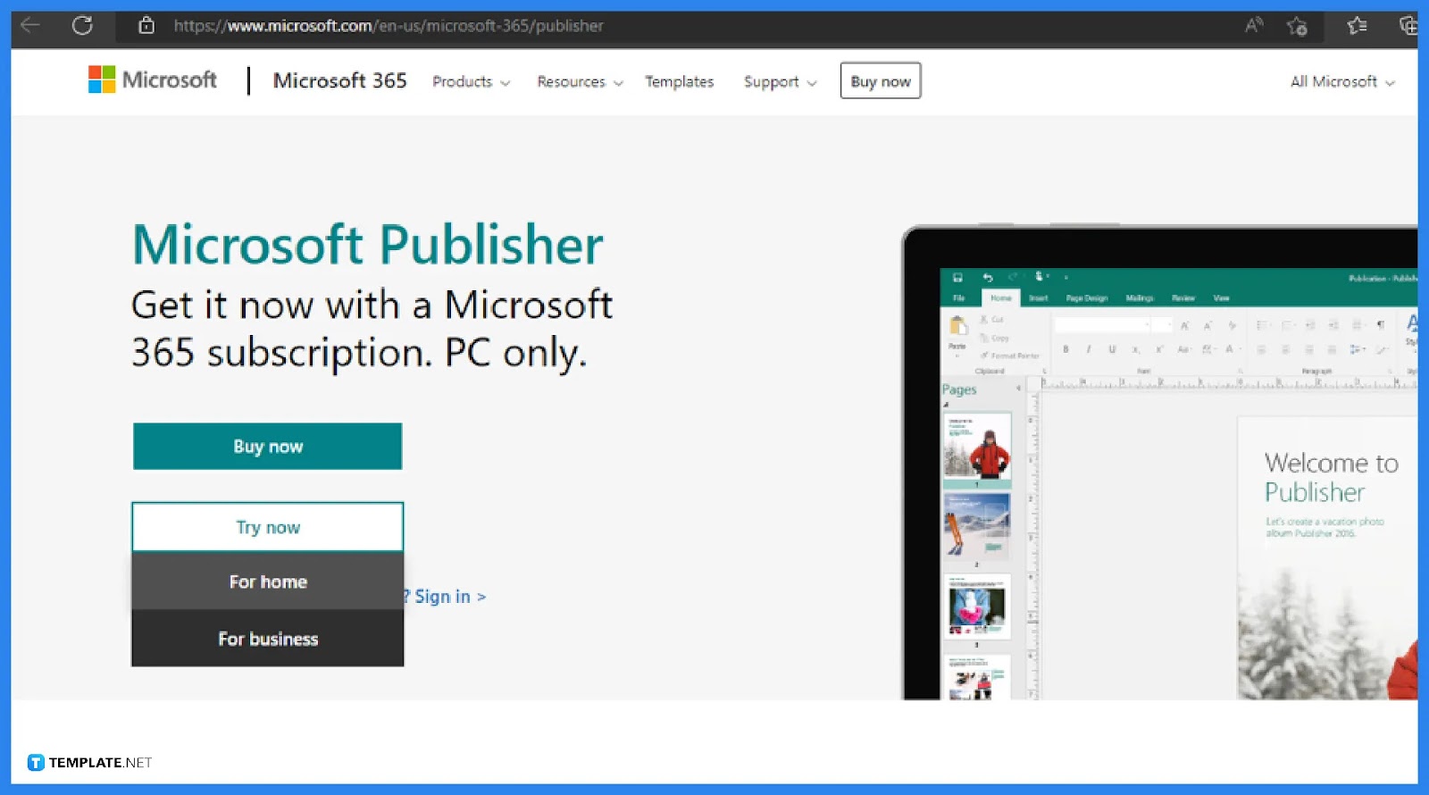This screenshot has width=1429, height=795.
Task: Refresh the page with the reload icon
Action: pyautogui.click(x=82, y=25)
